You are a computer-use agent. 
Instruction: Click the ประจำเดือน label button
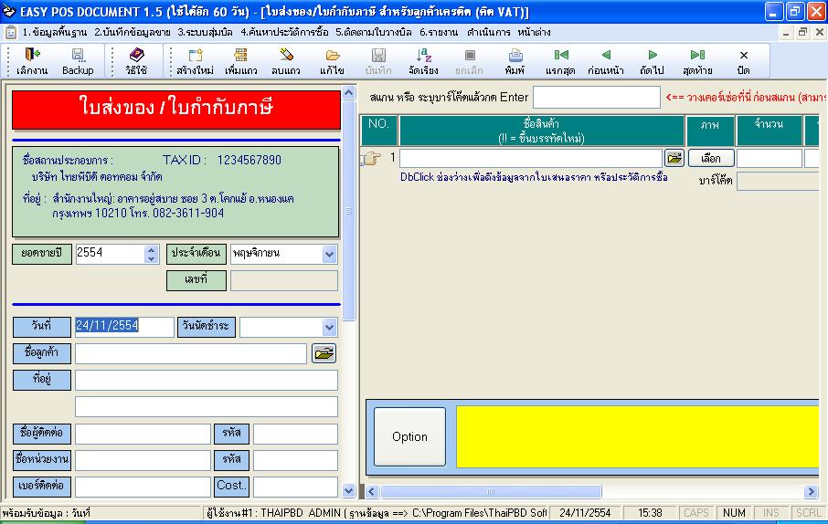[x=196, y=254]
